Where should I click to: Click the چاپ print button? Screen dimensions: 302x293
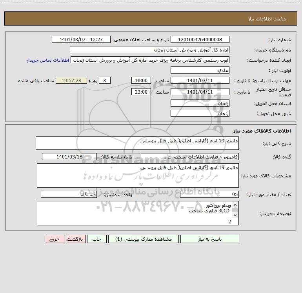click(97, 239)
